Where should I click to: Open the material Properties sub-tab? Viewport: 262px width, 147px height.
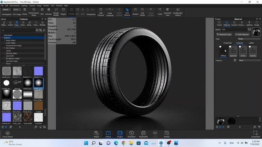click(x=228, y=43)
